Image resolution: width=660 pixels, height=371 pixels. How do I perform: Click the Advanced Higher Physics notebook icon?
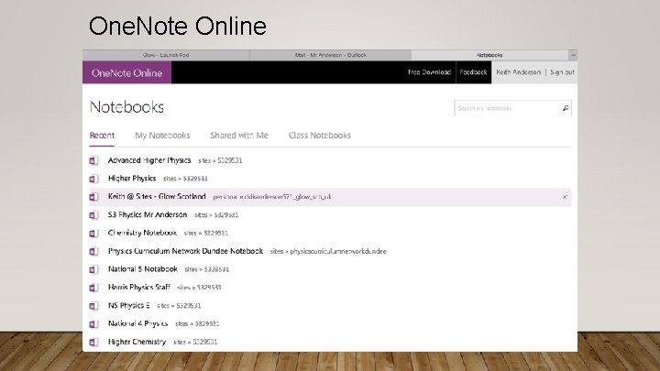pyautogui.click(x=93, y=160)
